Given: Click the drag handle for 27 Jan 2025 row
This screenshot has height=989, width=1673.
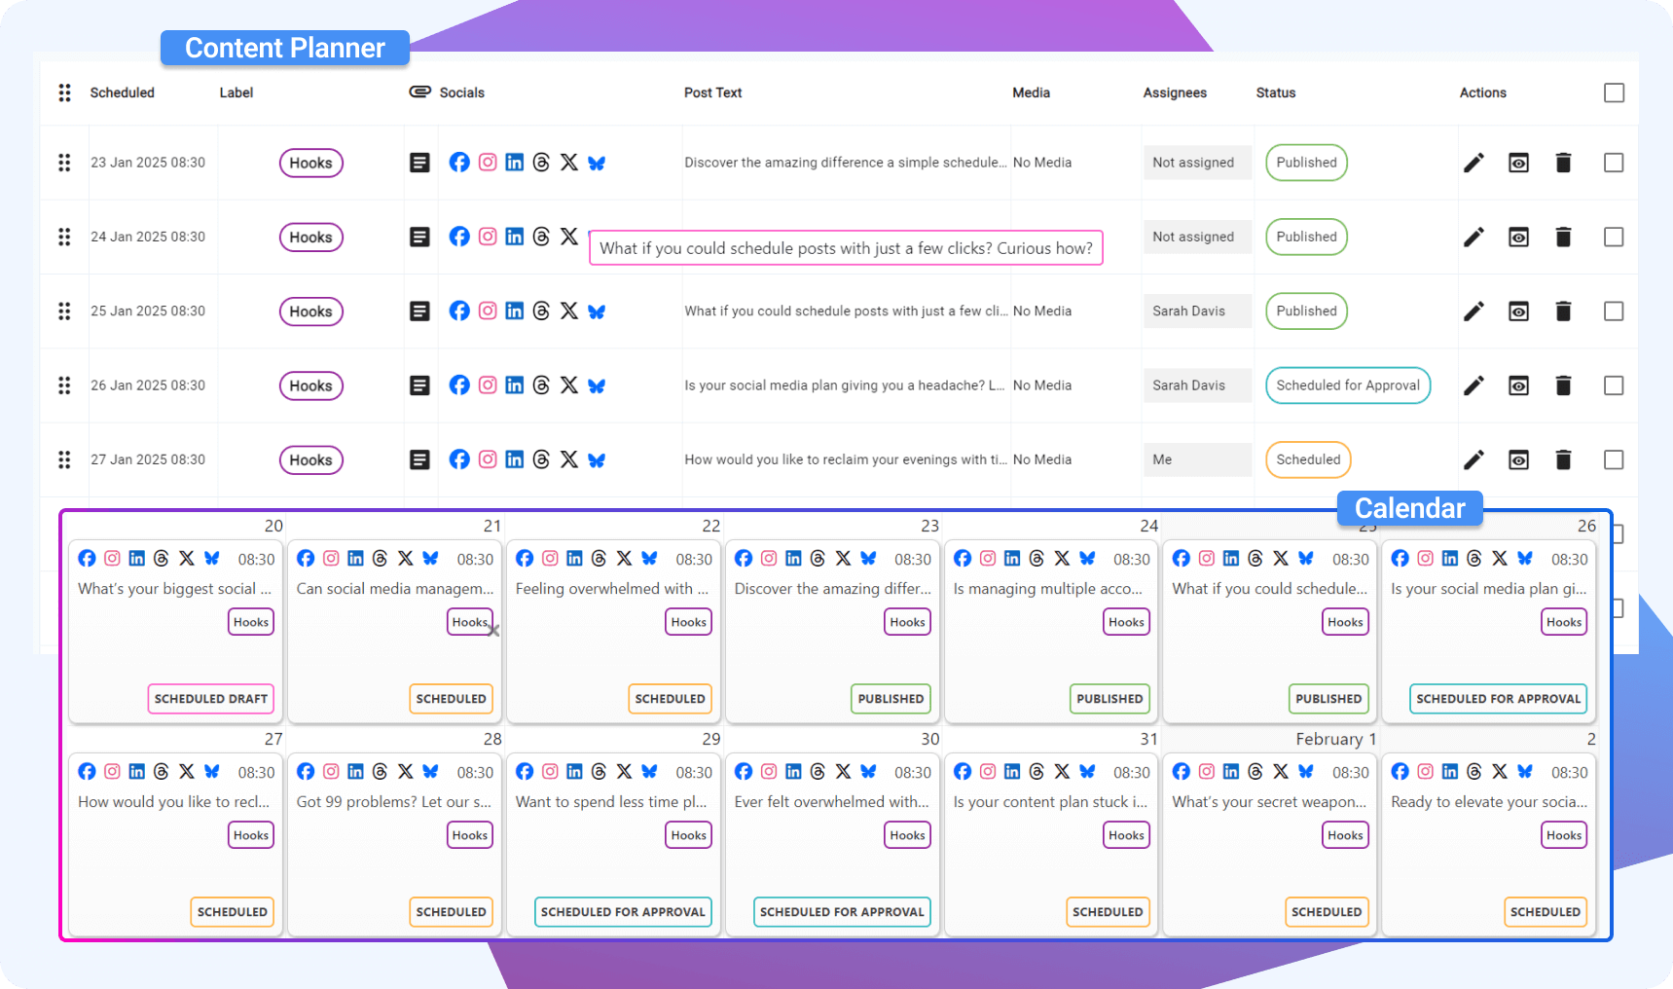Looking at the screenshot, I should click(64, 459).
